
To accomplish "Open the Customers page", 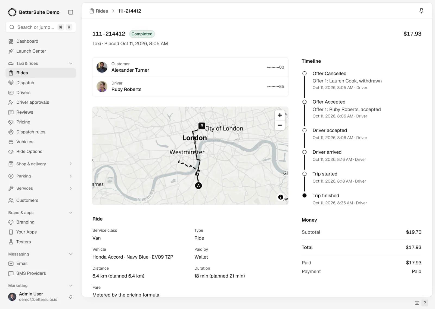I will coord(41,200).
